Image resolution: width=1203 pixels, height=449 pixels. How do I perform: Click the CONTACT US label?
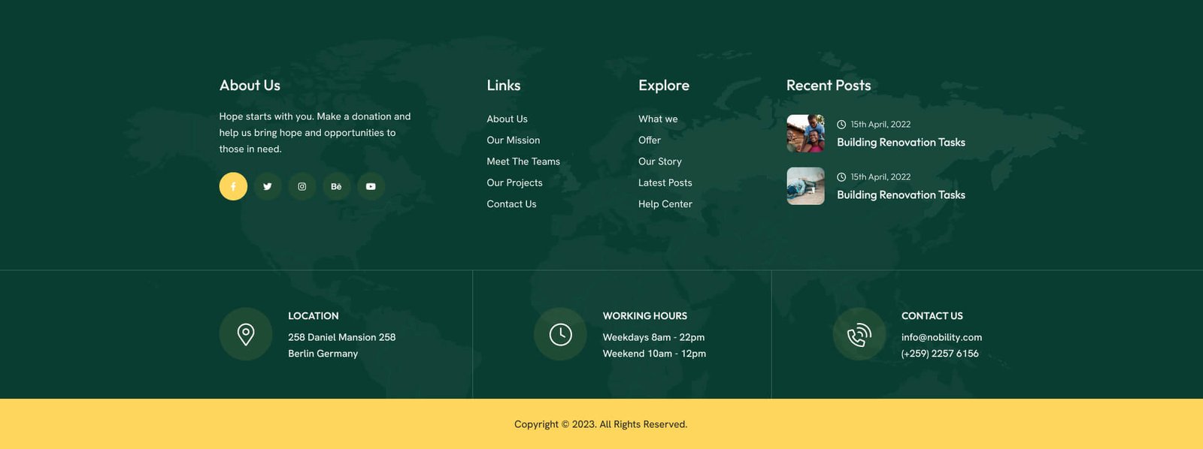(932, 316)
